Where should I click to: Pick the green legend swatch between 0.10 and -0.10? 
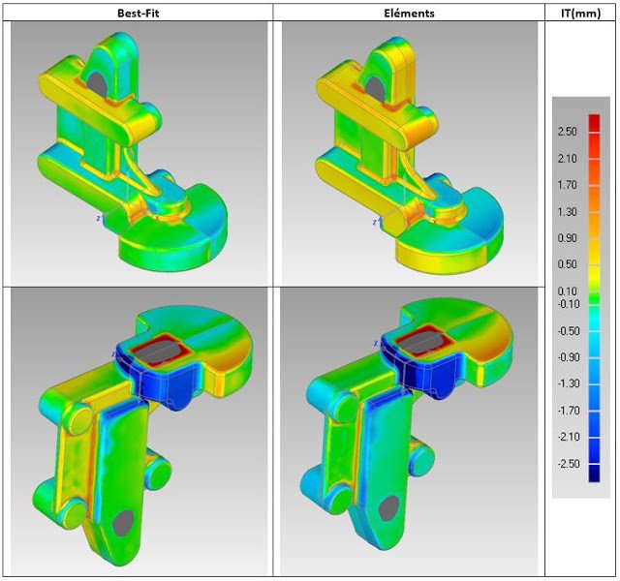pyautogui.click(x=594, y=298)
